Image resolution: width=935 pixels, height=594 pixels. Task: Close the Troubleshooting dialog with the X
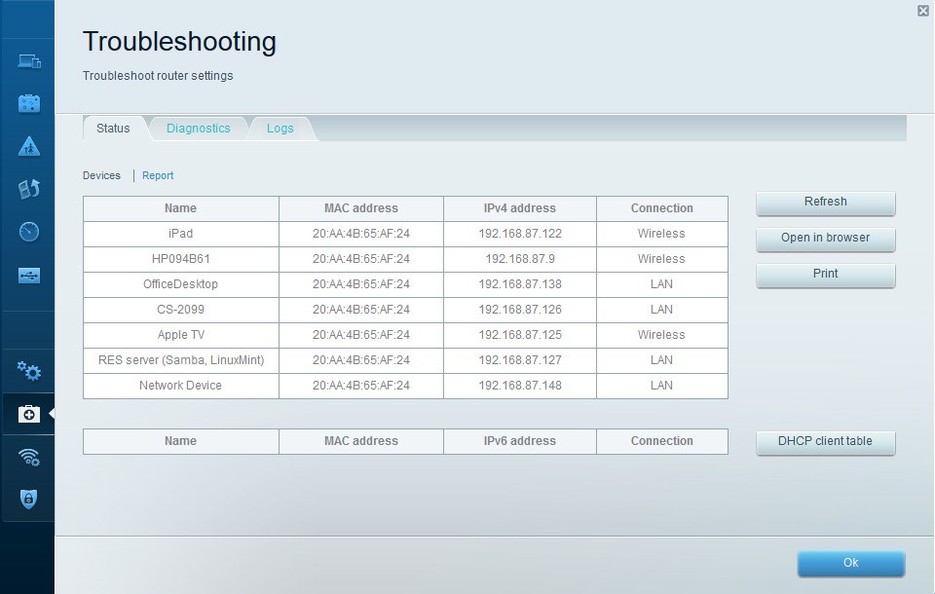coord(923,10)
